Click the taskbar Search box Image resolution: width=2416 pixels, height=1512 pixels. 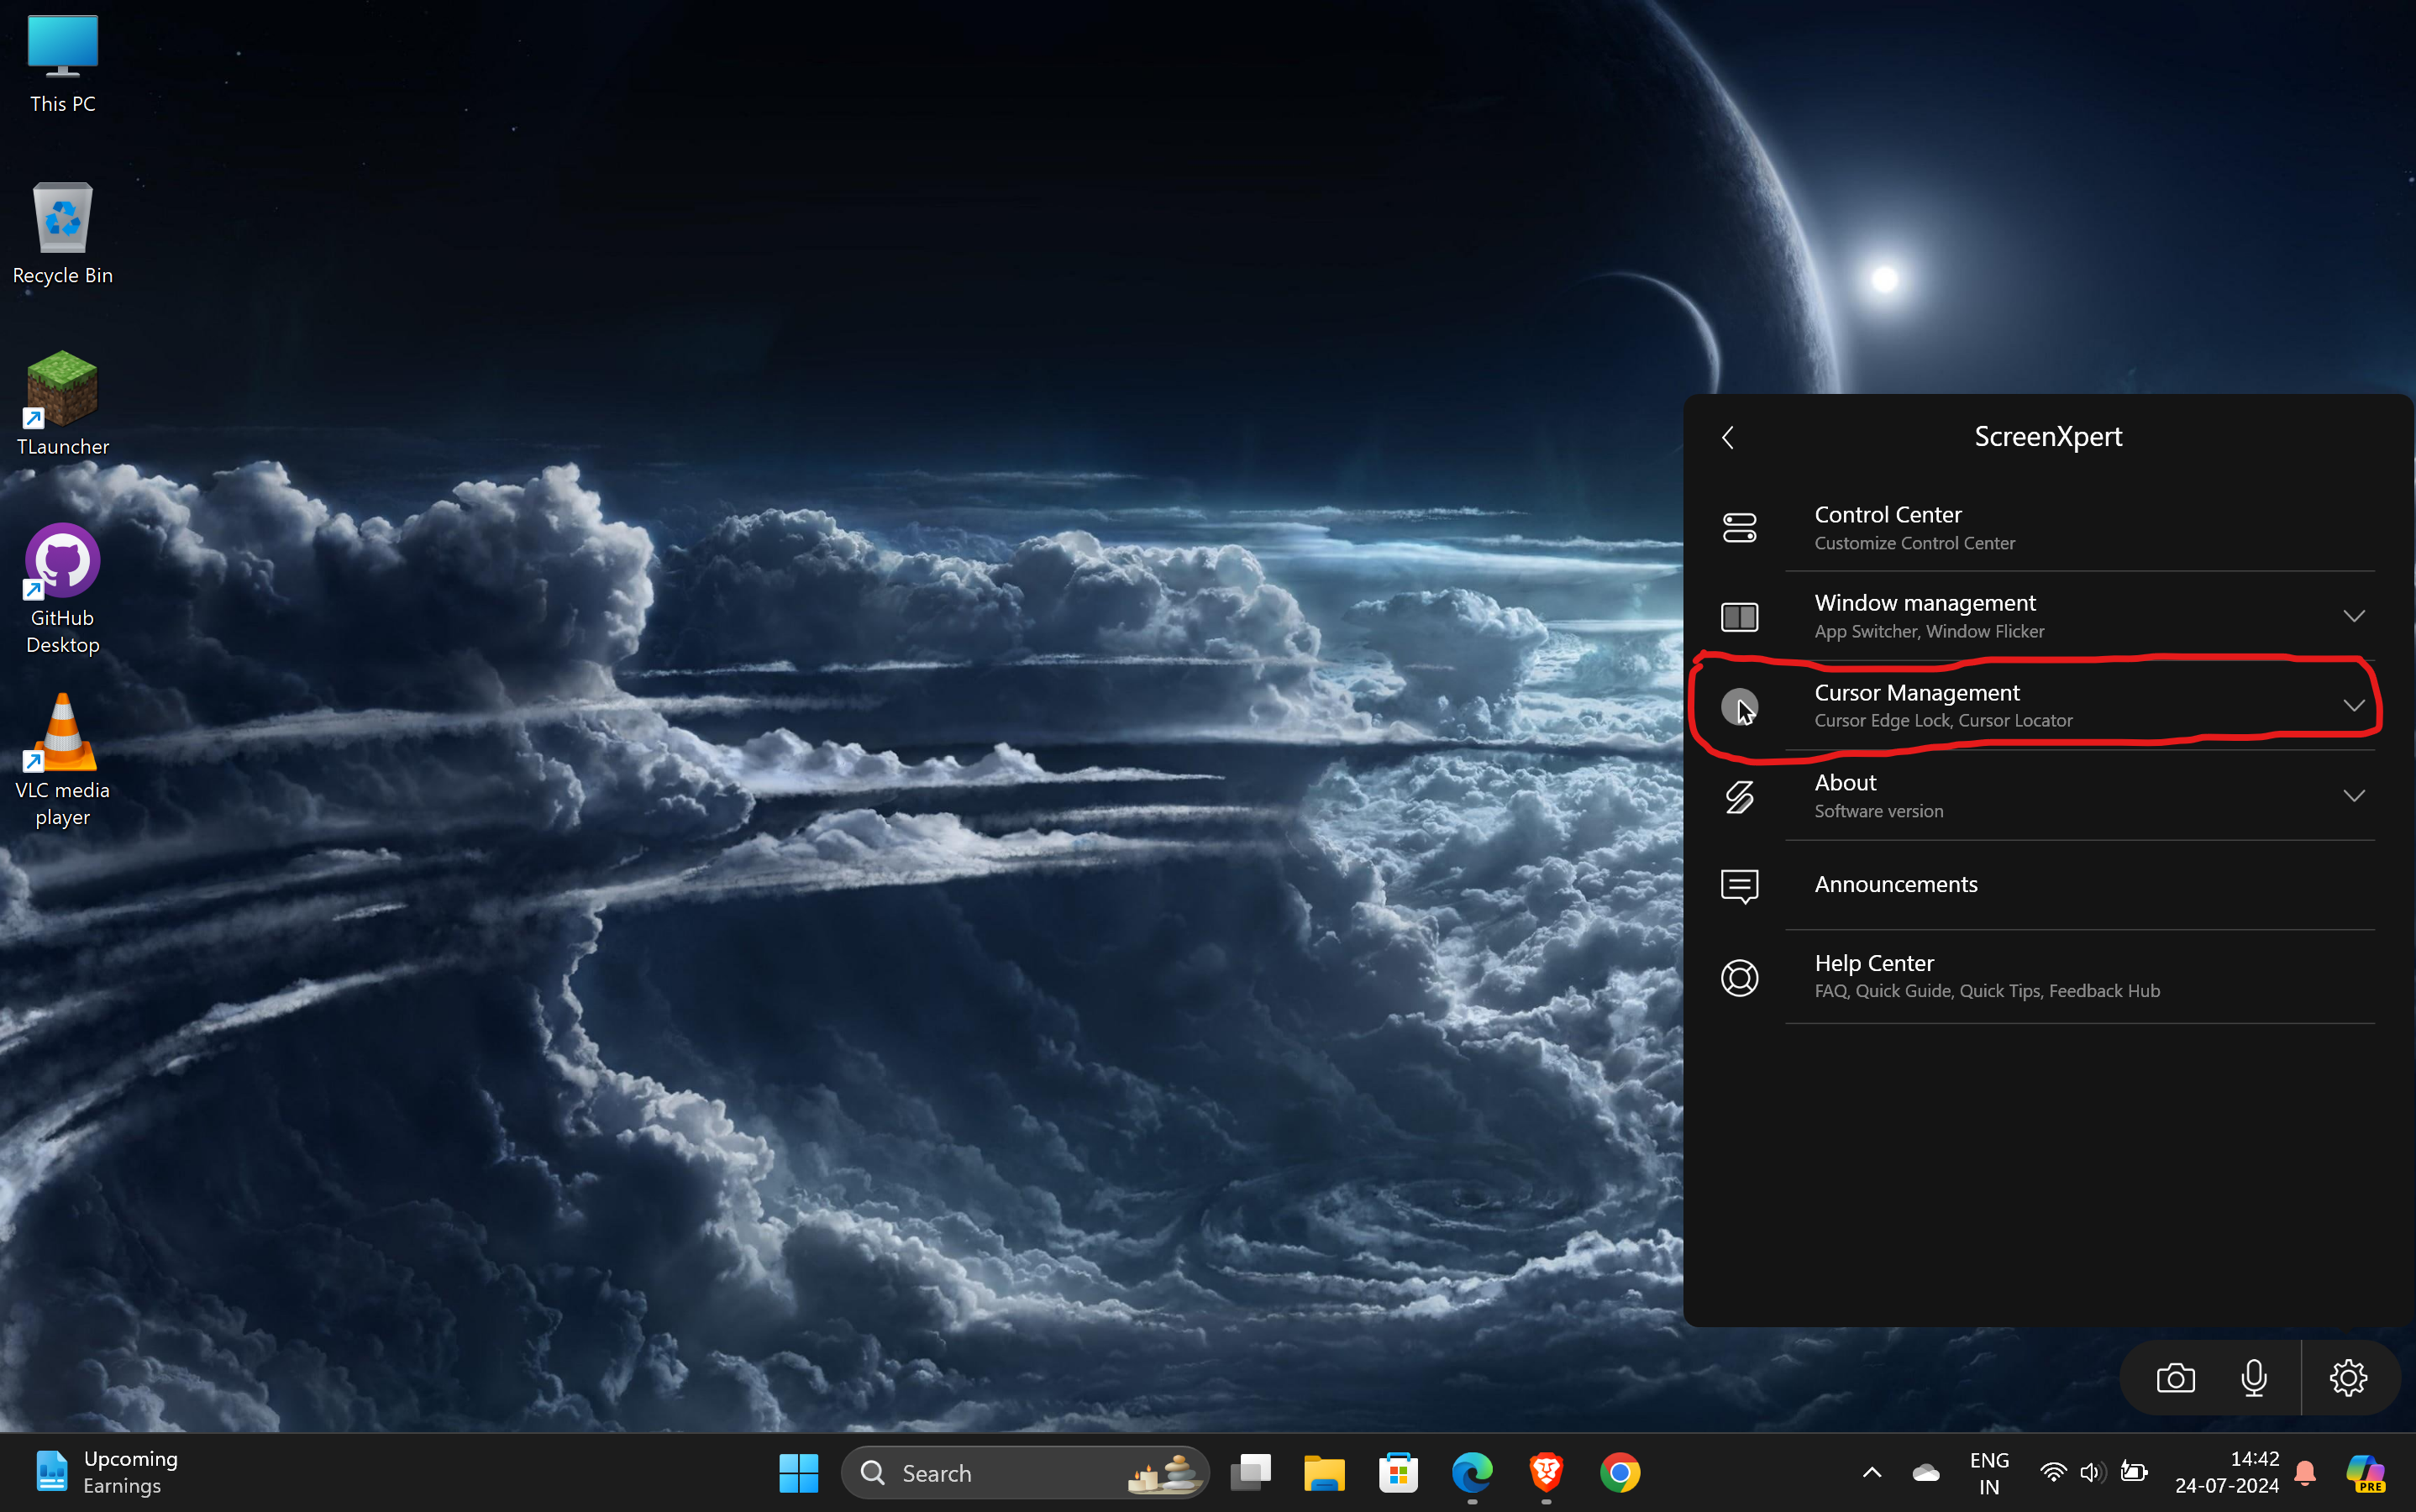click(x=1025, y=1473)
